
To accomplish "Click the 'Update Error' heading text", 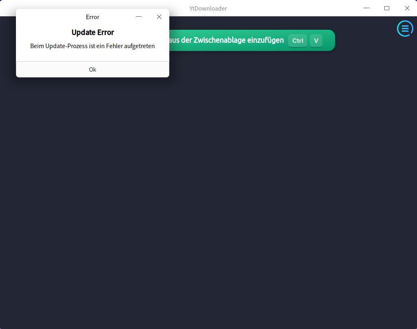I will tap(93, 33).
